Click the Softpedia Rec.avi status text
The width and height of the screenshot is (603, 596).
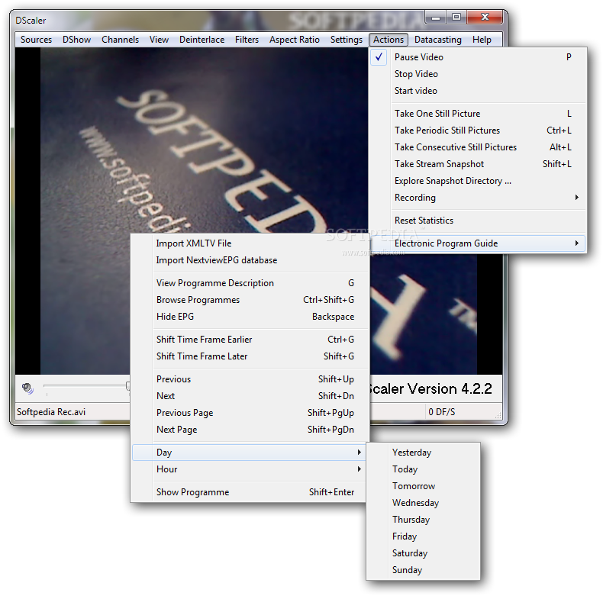51,412
